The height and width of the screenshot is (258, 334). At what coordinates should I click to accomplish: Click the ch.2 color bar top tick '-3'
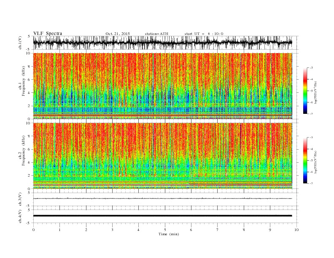[311, 137]
